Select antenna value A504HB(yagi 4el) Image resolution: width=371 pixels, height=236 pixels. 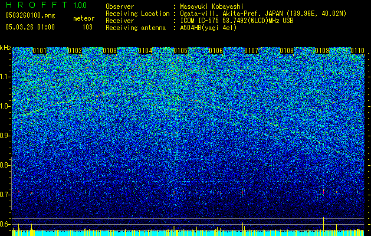coord(208,28)
